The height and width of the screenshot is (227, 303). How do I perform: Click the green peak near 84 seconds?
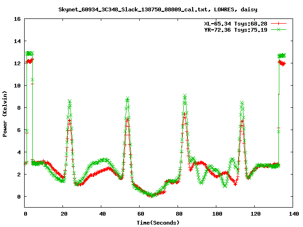coord(185,96)
